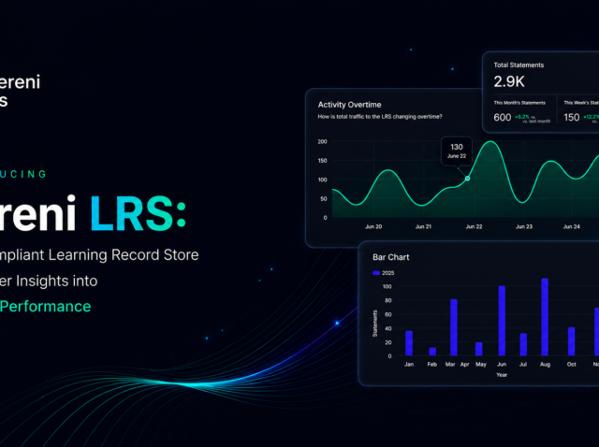The image size is (599, 447).
Task: Click the 'Activity Overtime' chart title
Action: click(x=349, y=105)
